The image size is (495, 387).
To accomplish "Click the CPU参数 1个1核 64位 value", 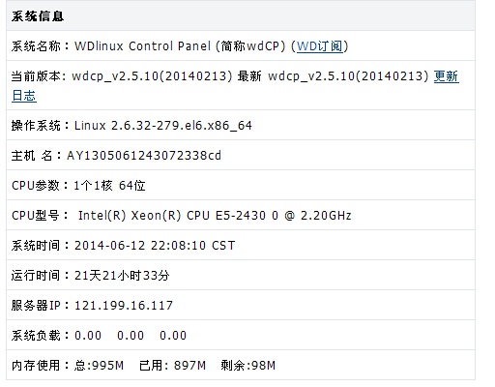I will [x=109, y=186].
